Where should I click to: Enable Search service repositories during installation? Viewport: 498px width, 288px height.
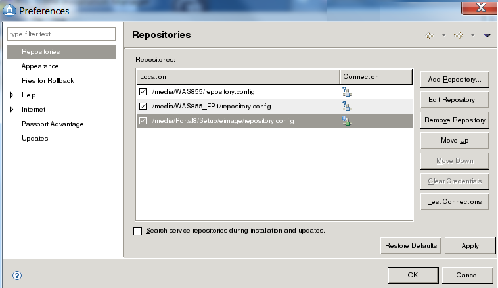click(137, 231)
